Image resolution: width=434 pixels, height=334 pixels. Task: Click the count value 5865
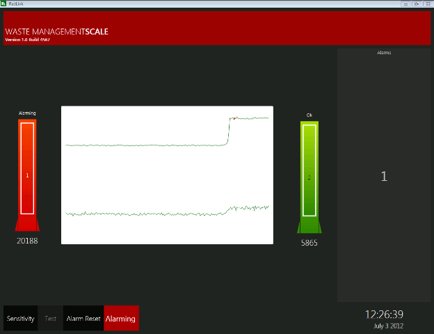tap(310, 243)
